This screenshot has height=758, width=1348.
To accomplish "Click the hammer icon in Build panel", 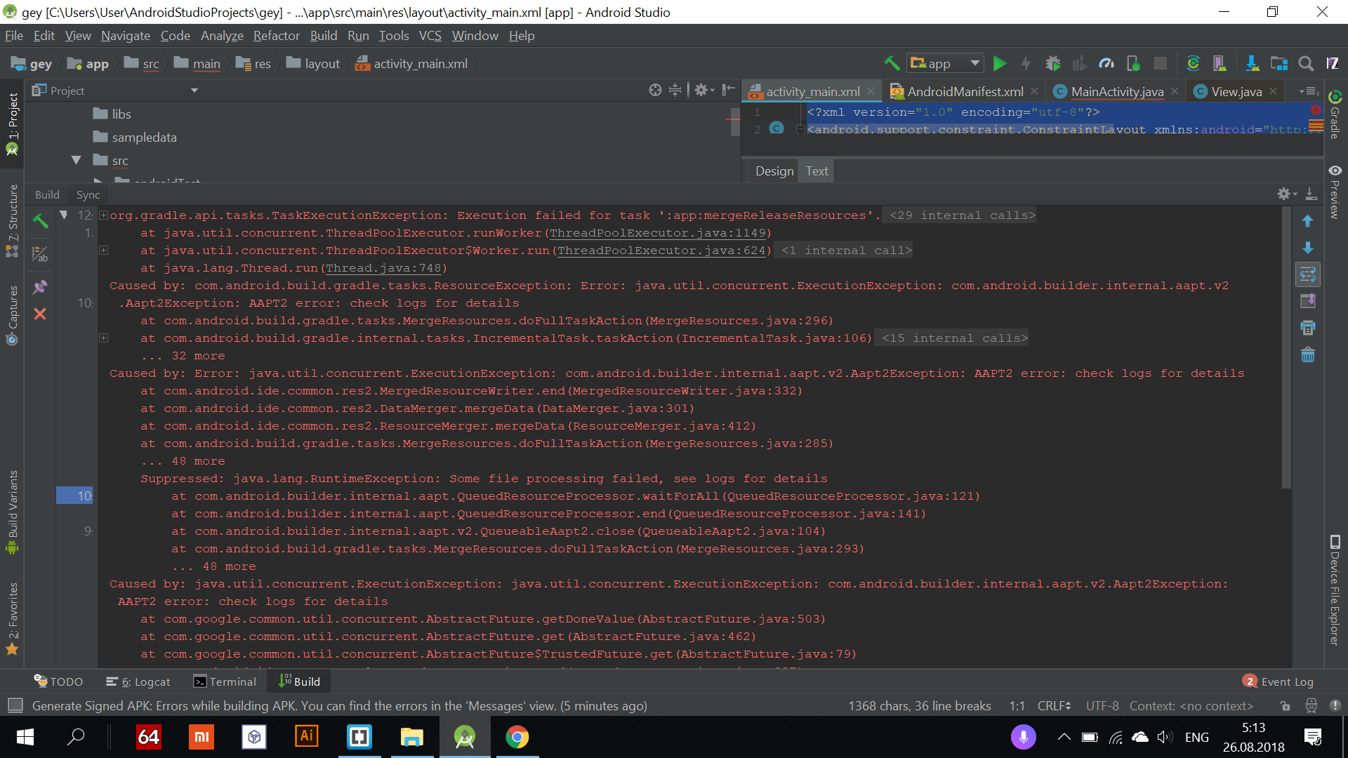I will [40, 220].
